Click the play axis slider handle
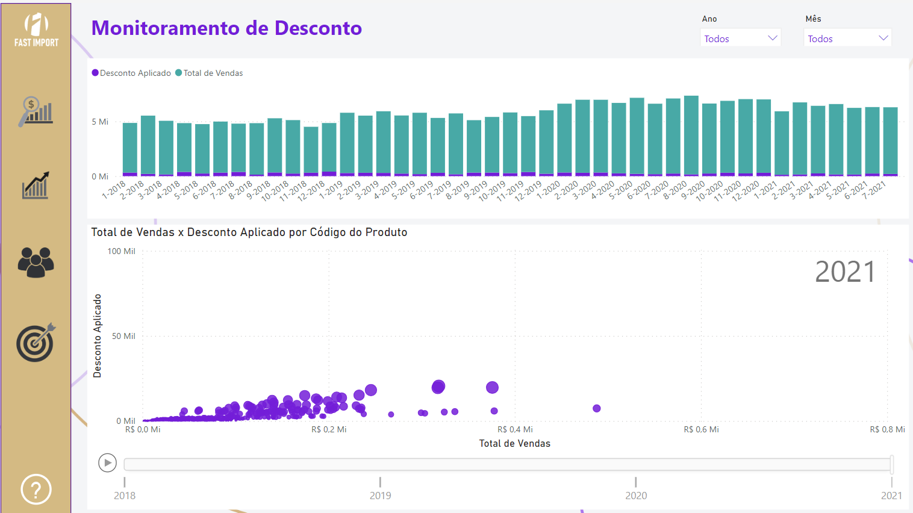The height and width of the screenshot is (513, 913). pos(891,464)
